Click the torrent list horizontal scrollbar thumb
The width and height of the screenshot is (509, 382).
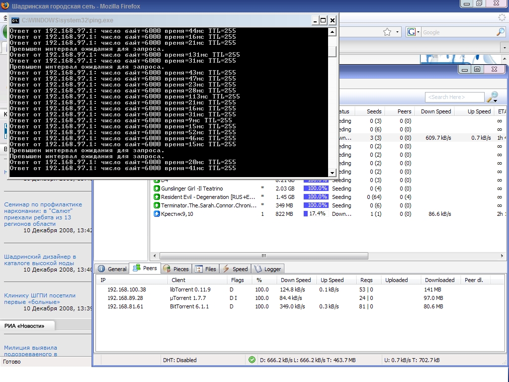pos(264,256)
